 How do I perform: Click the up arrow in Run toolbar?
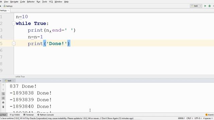[3, 85]
